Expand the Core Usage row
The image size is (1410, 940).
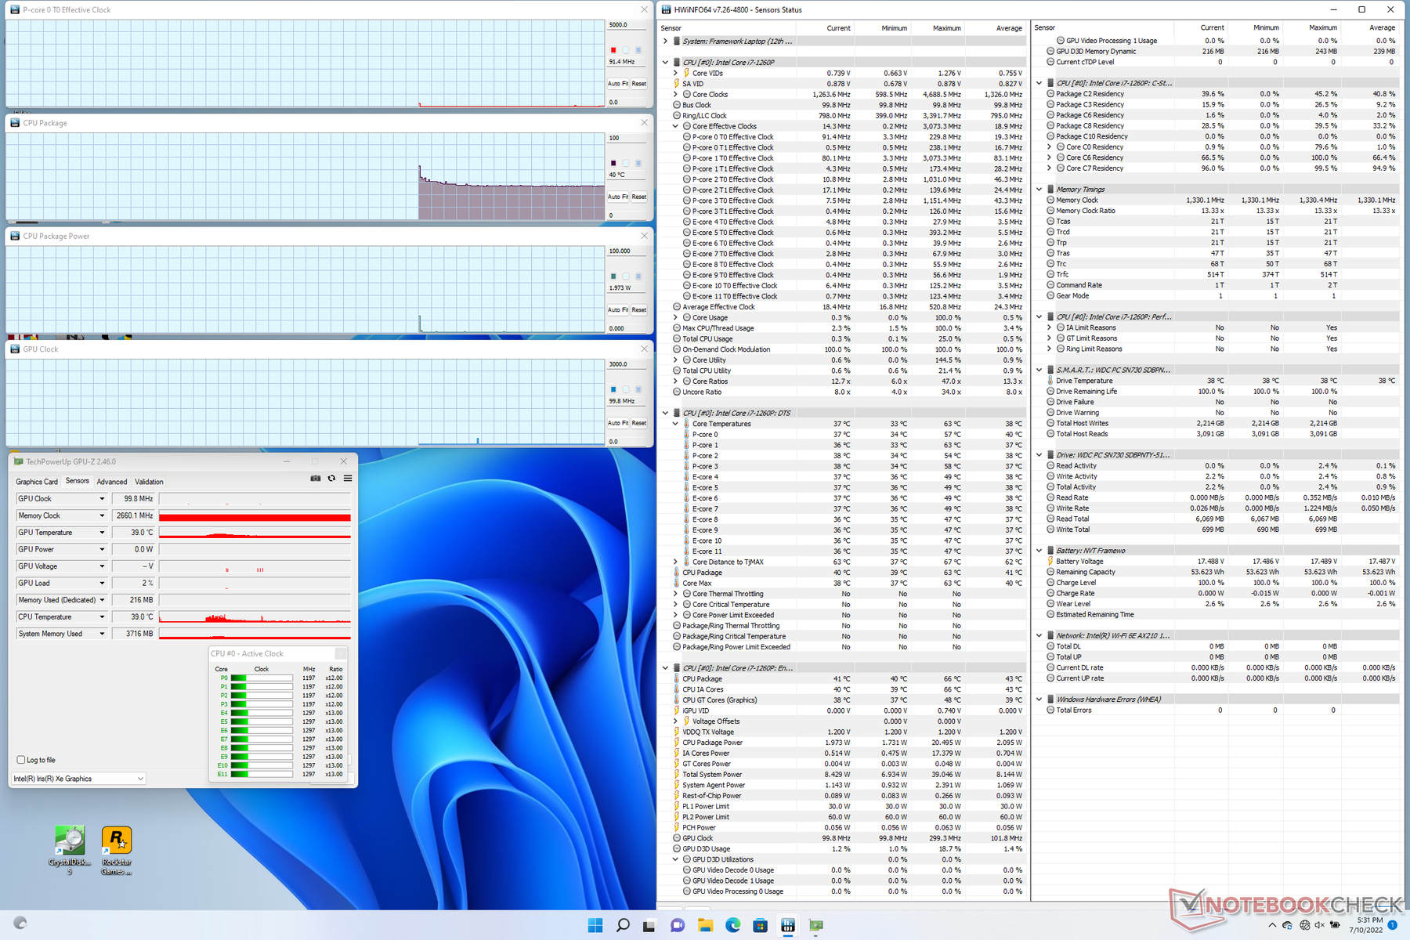point(675,318)
